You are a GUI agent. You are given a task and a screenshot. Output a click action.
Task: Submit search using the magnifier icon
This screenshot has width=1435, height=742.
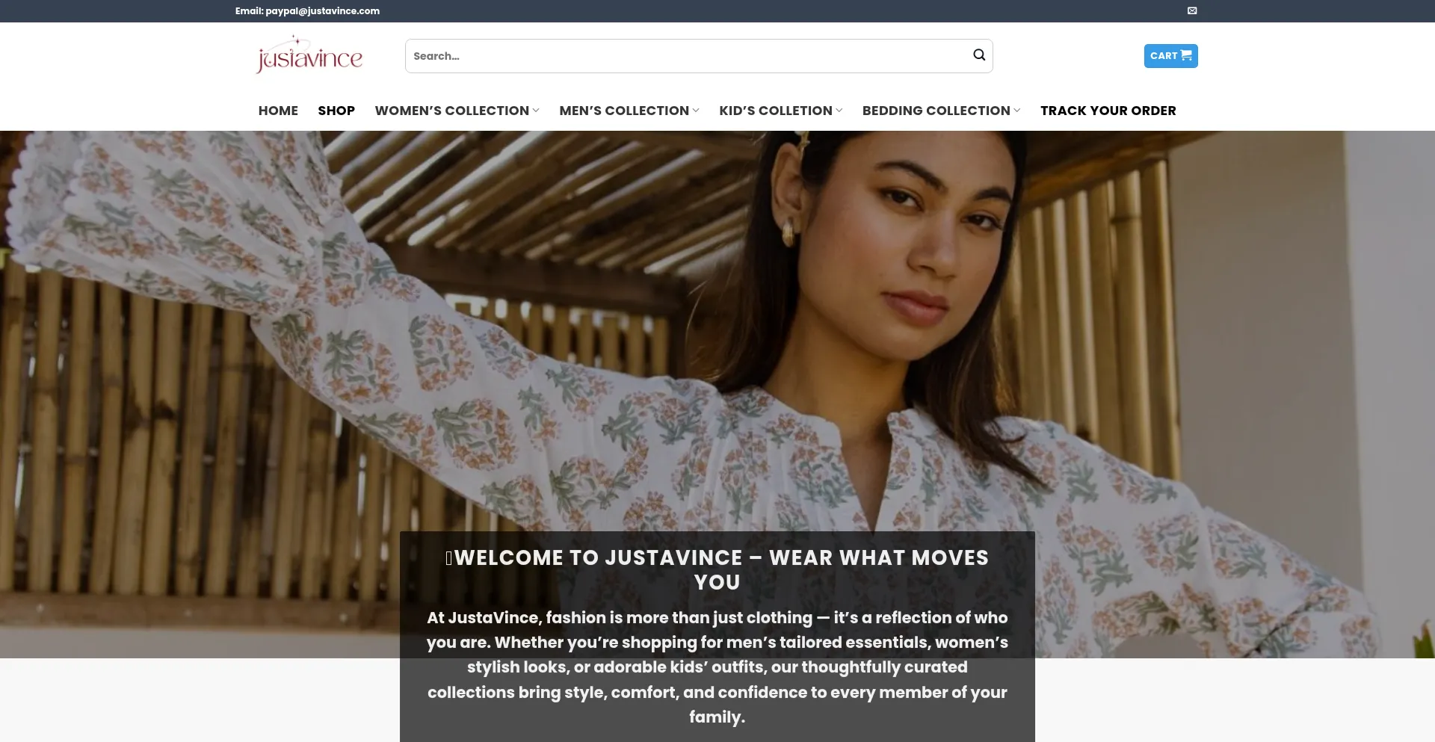[x=978, y=55]
